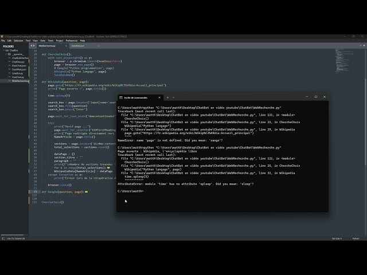Click Tab Size 4 in status bar
Image resolution: width=367 pixels, height=275 pixels.
(337, 238)
